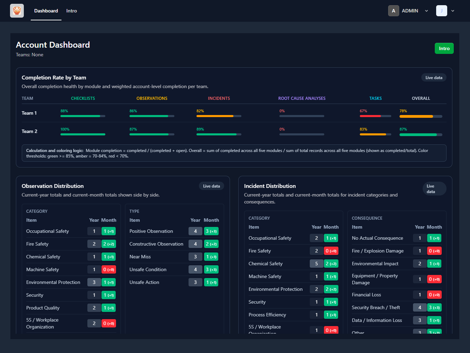Click Environmental Impact consequence row

[x=397, y=264]
